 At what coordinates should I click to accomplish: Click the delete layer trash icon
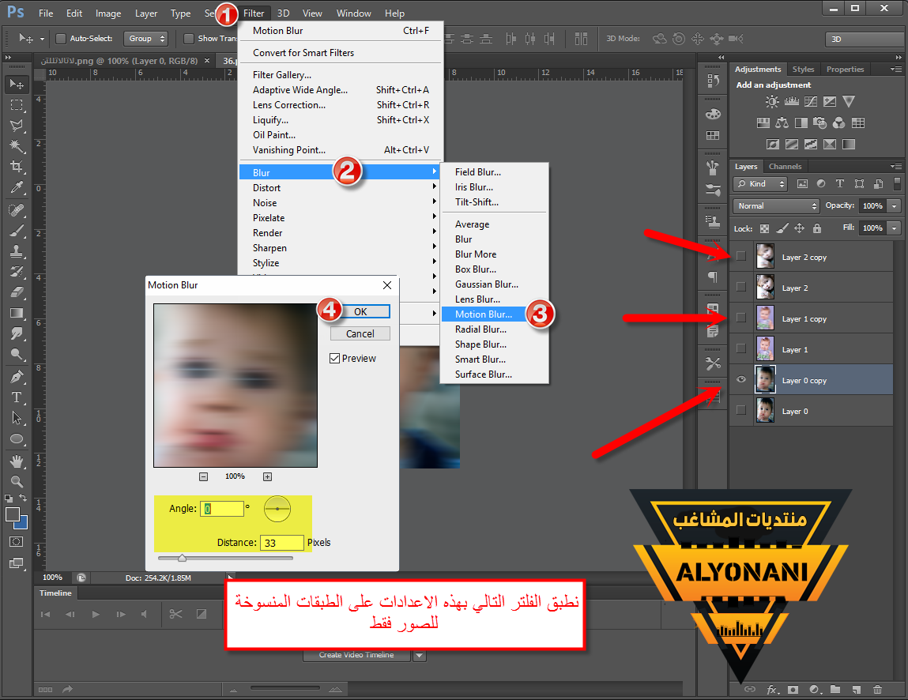click(x=877, y=689)
